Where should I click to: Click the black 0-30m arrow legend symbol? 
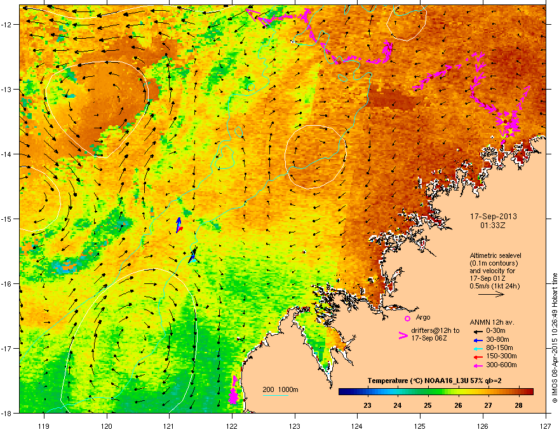click(477, 331)
